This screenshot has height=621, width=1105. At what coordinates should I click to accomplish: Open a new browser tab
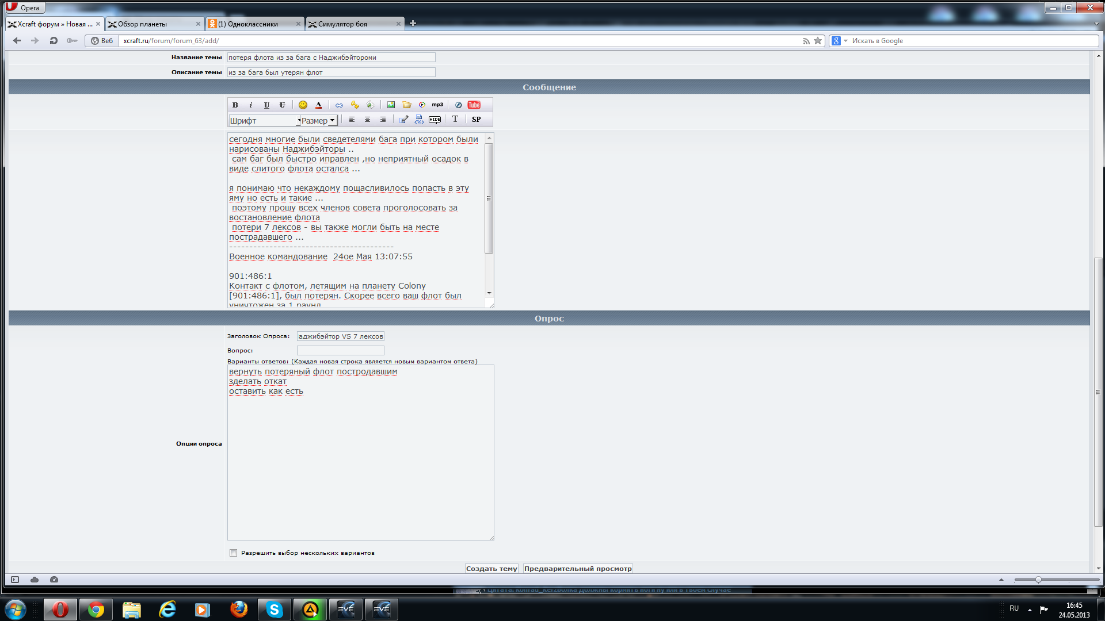point(413,24)
